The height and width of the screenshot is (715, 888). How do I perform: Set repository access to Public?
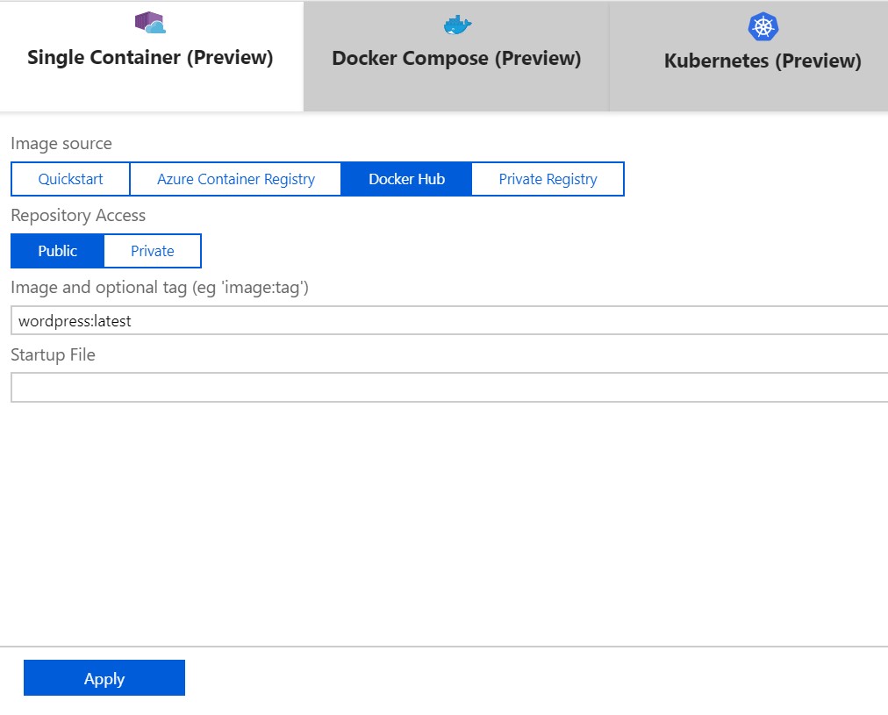pos(58,251)
